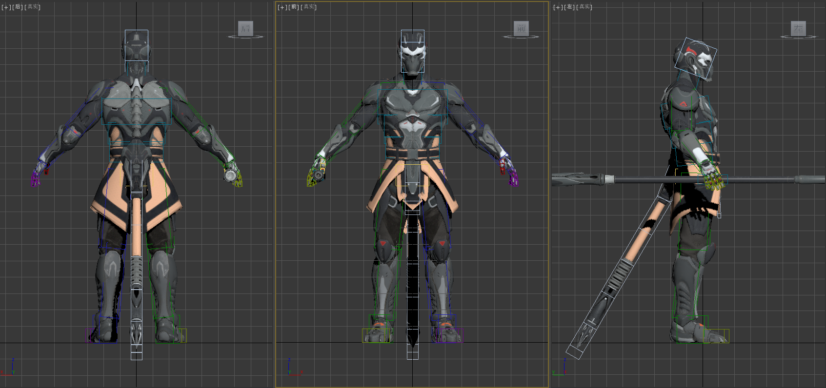
Task: Open the [+] menu in the left viewport
Action: coord(558,7)
